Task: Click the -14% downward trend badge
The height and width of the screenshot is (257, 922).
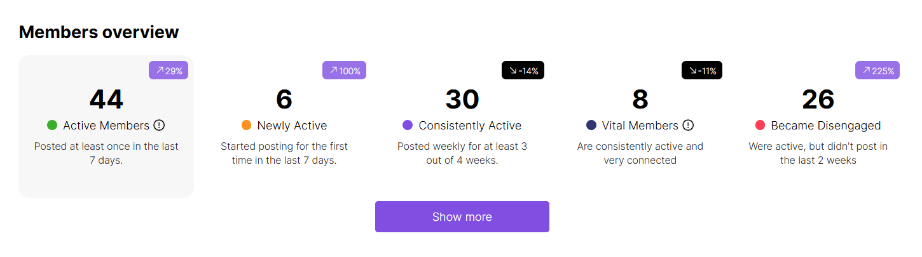Action: coord(523,70)
